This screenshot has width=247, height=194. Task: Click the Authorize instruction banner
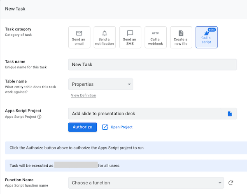(x=123, y=147)
